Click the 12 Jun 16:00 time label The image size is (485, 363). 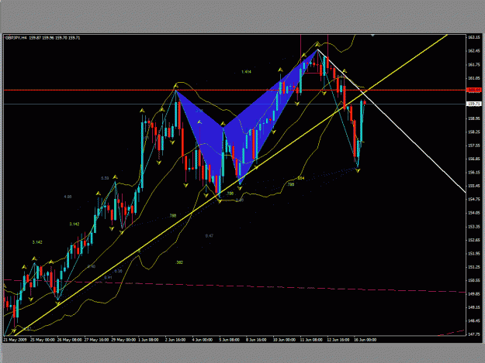click(x=338, y=340)
